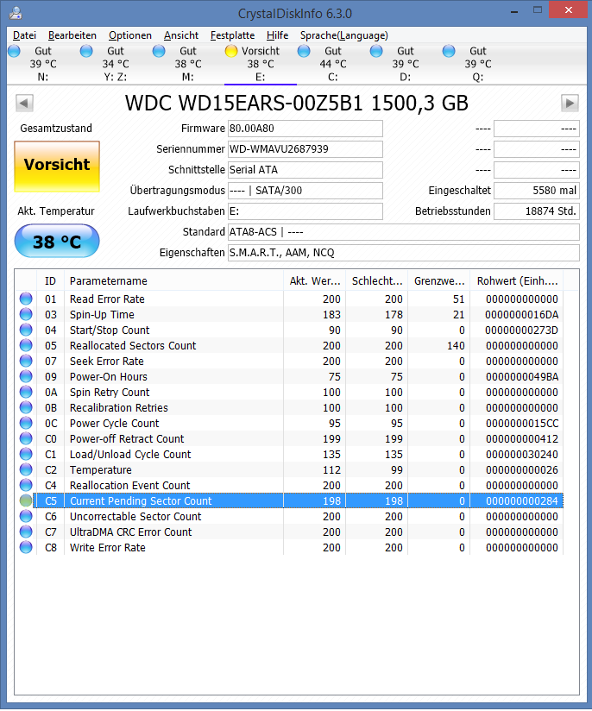Click the Laufwerkbuchstaben field E:
This screenshot has width=592, height=711.
point(305,211)
